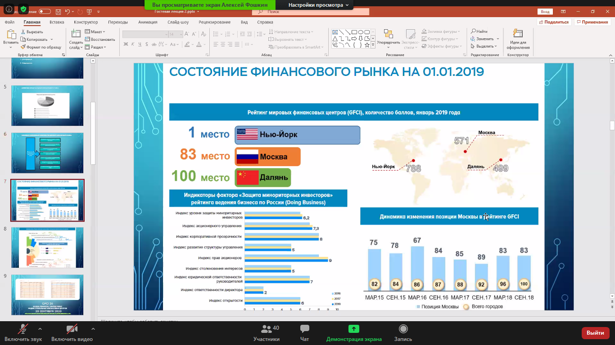Click the numbered list icon

[229, 34]
